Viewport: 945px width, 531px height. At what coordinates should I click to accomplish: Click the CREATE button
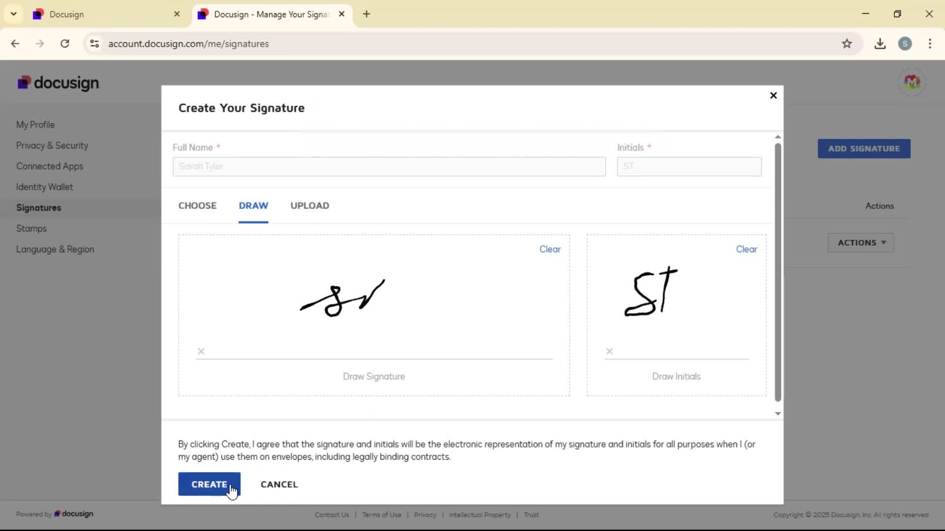[209, 484]
